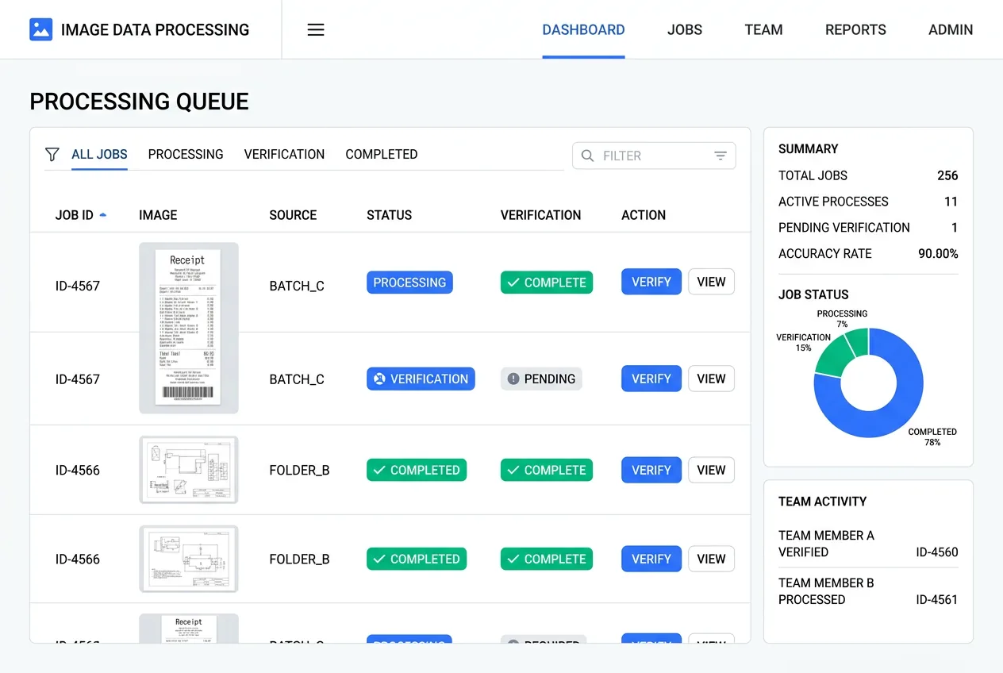Switch to the PROCESSING tab

185,154
